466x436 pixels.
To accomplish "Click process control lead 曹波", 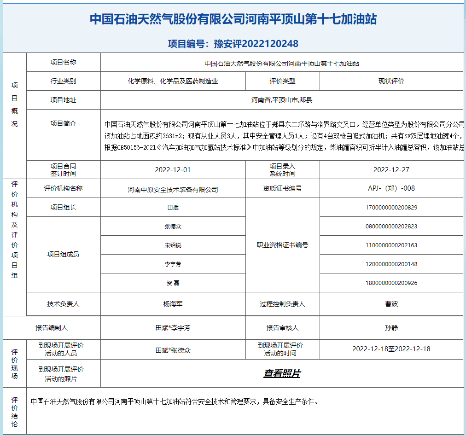I will click(x=391, y=304).
